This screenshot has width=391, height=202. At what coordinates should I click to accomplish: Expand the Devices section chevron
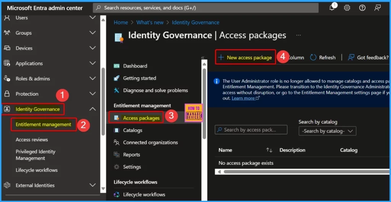click(x=93, y=48)
